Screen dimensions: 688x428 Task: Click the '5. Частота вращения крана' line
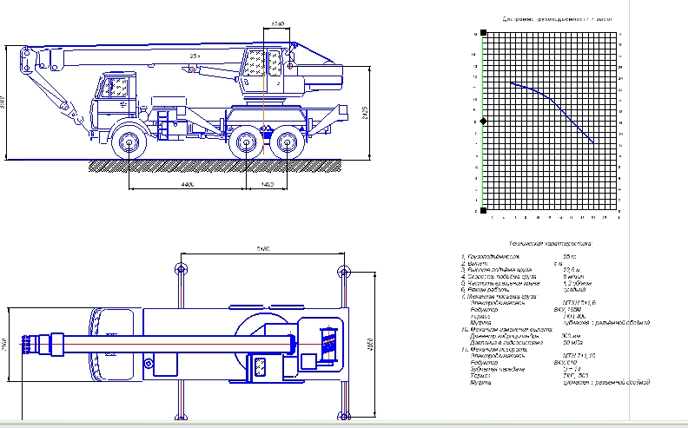[500, 283]
